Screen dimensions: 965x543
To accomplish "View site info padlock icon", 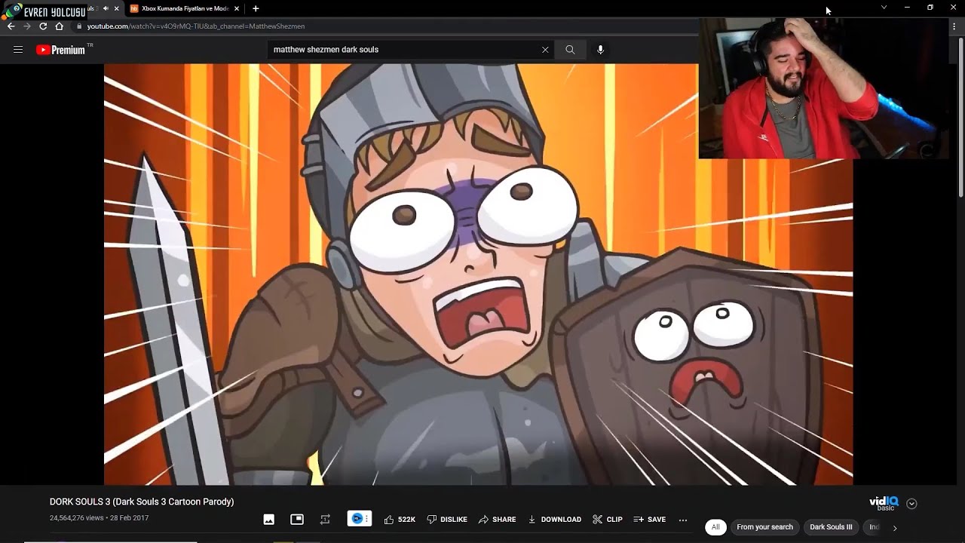I will click(x=79, y=26).
